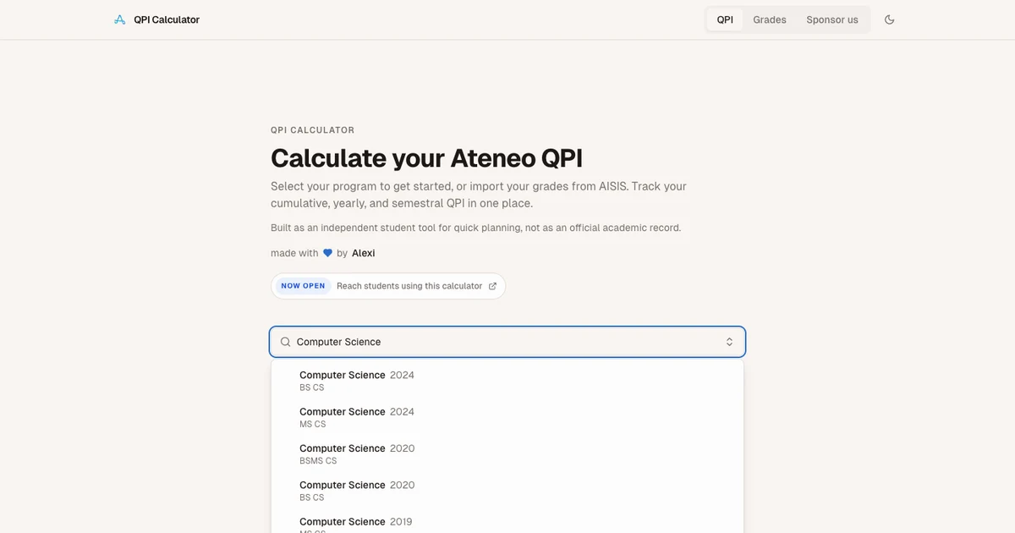Open the QPI tab
This screenshot has height=533, width=1015.
tap(725, 19)
